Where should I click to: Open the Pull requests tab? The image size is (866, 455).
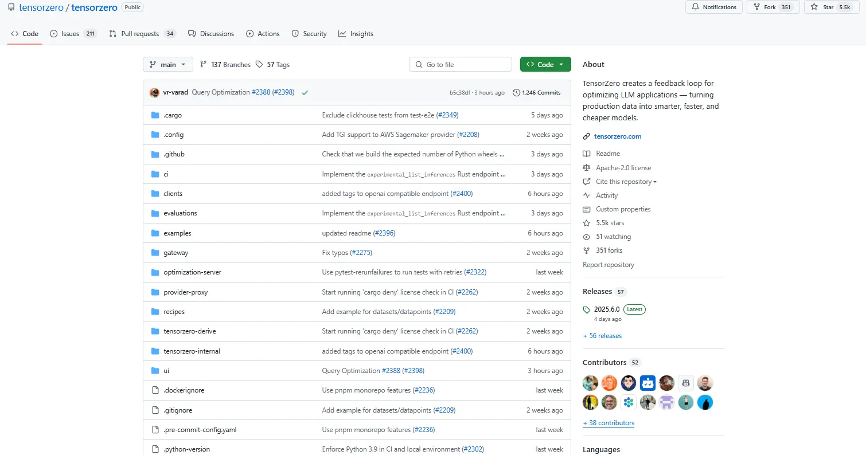click(x=143, y=34)
